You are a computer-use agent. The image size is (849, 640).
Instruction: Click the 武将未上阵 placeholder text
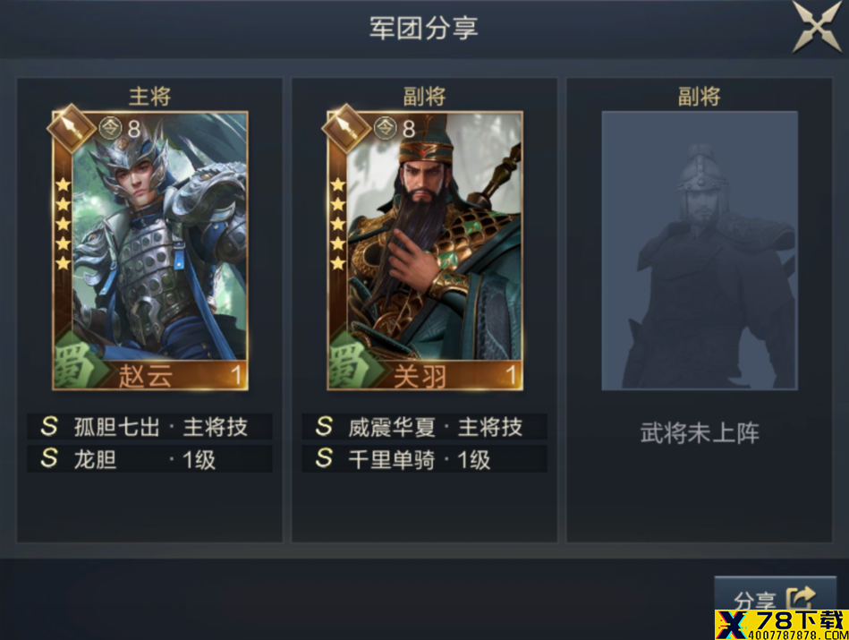click(700, 433)
